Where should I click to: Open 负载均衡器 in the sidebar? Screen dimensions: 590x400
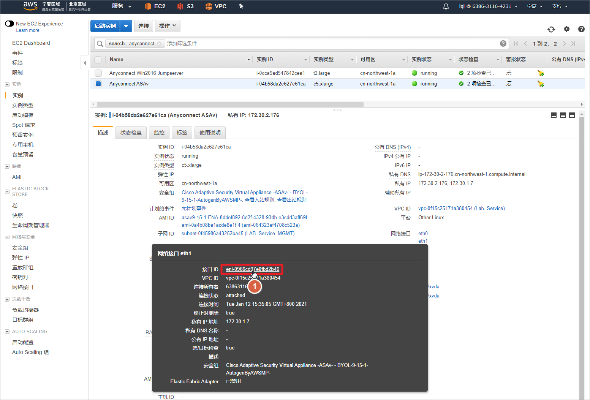click(x=25, y=310)
